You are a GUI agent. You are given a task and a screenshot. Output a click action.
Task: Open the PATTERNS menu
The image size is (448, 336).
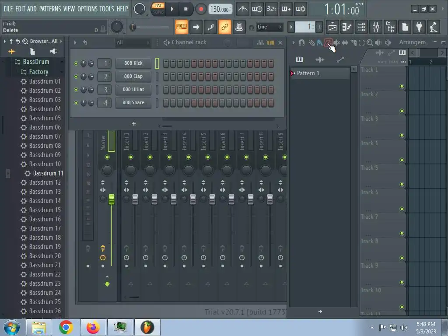click(50, 9)
